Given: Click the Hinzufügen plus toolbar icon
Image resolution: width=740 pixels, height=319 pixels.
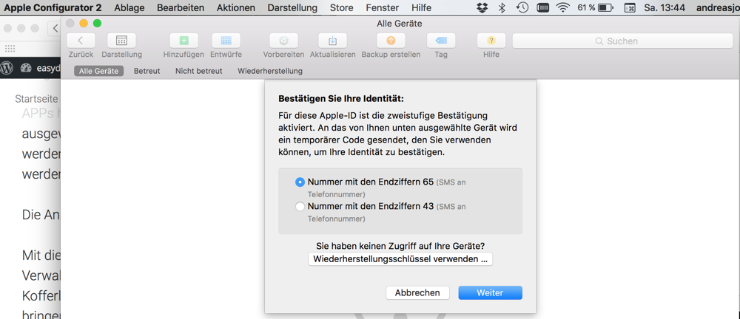Looking at the screenshot, I should click(x=184, y=41).
